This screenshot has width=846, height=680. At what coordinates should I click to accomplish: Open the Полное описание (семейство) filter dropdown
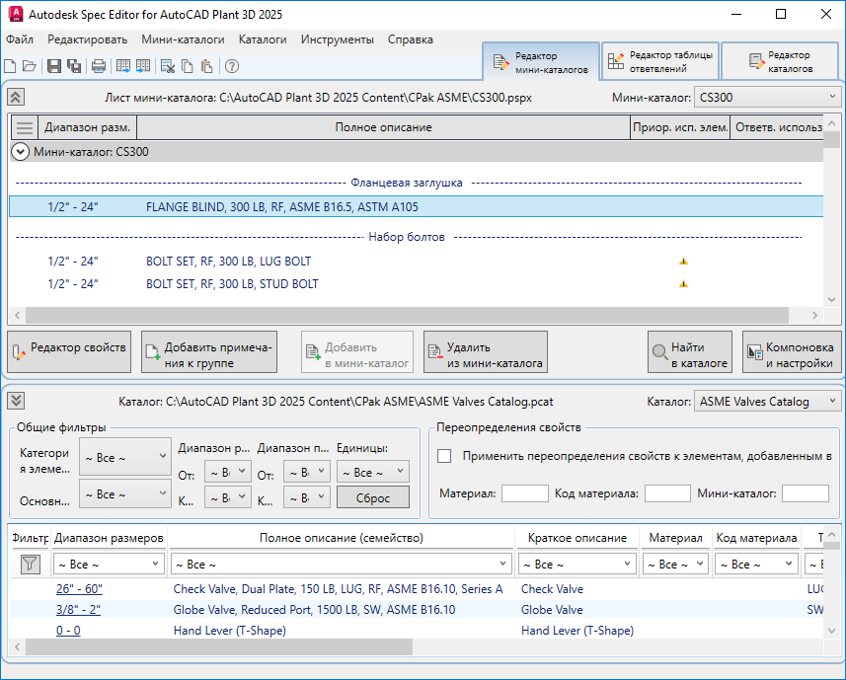341,565
